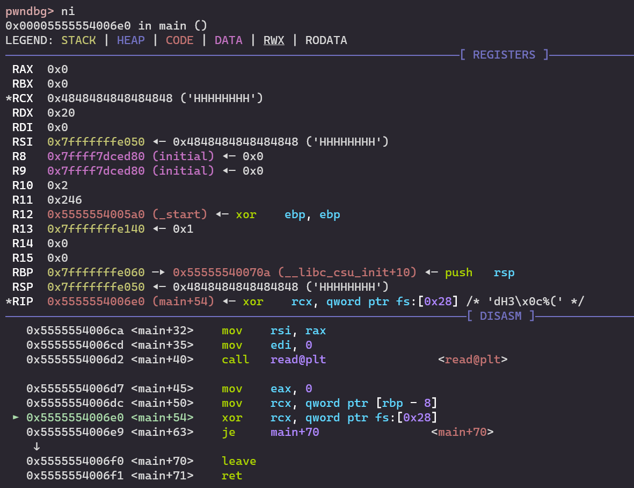Click the '<main+35>' offset label
The width and height of the screenshot is (634, 488).
click(x=162, y=345)
